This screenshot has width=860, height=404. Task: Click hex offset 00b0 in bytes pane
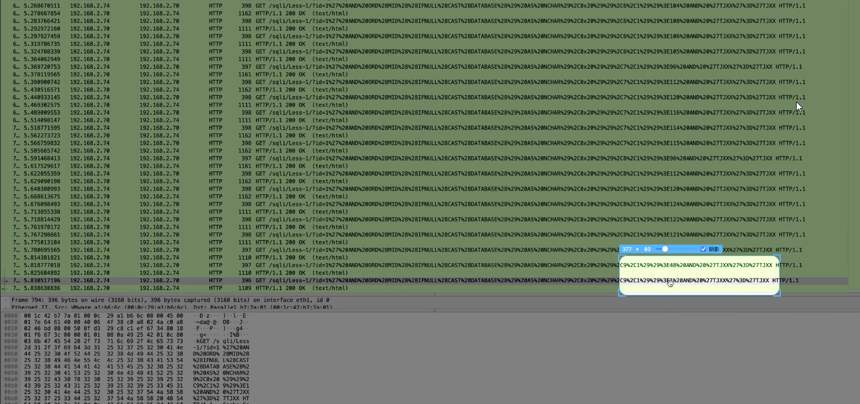click(x=11, y=385)
